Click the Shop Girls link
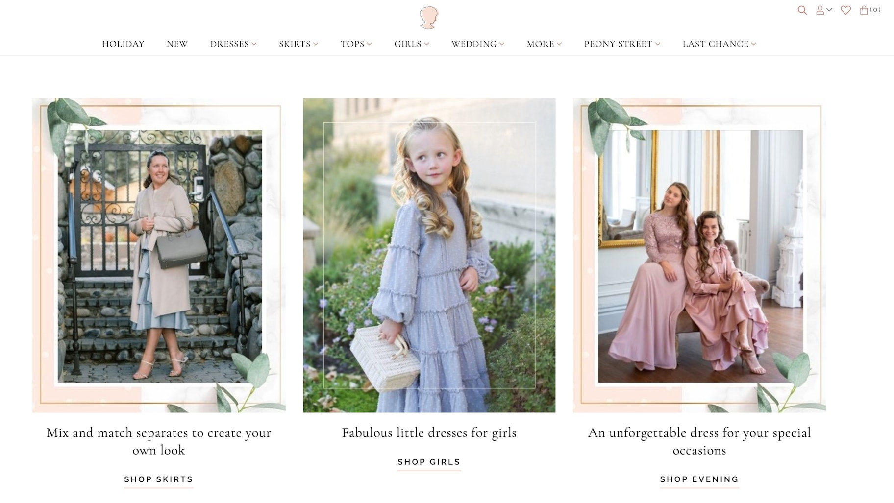Screen dimensions: 894x503 [x=429, y=462]
